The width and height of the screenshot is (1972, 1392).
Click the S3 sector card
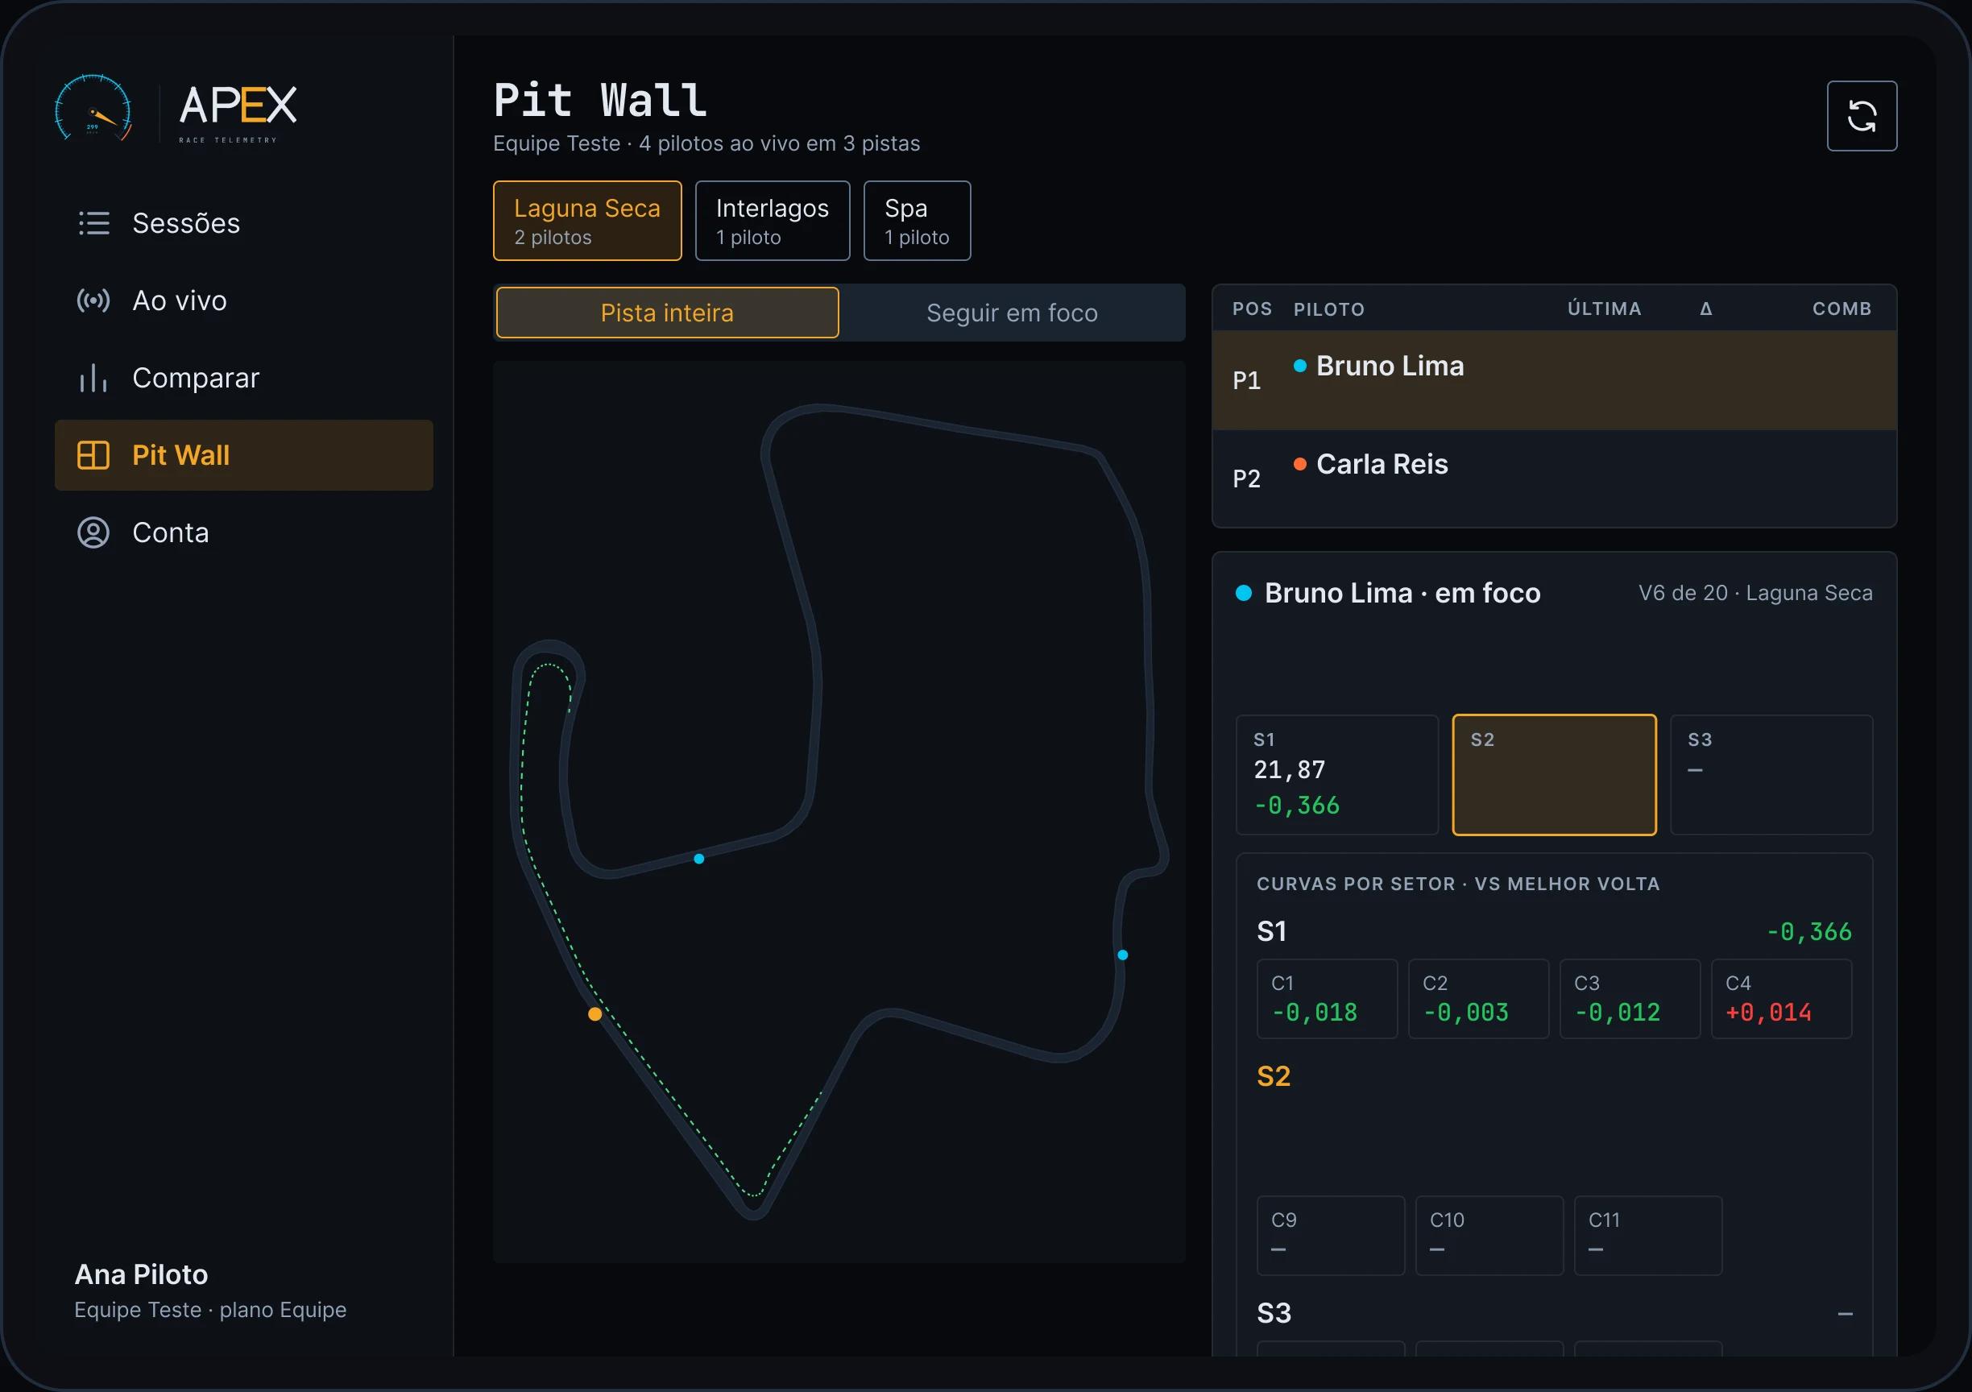point(1771,775)
